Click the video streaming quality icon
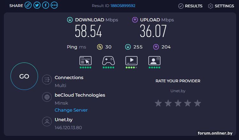This screenshot has width=239, height=140. [x=131, y=60]
